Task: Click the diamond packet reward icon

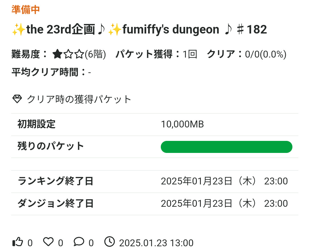Action: 17,99
